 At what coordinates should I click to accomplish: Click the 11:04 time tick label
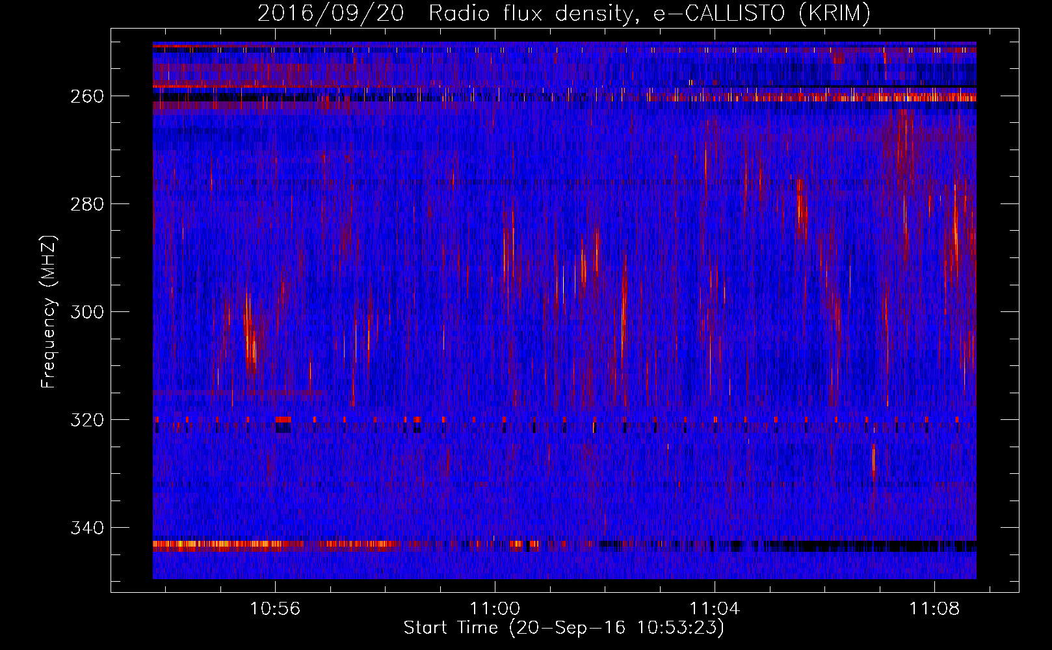(715, 609)
